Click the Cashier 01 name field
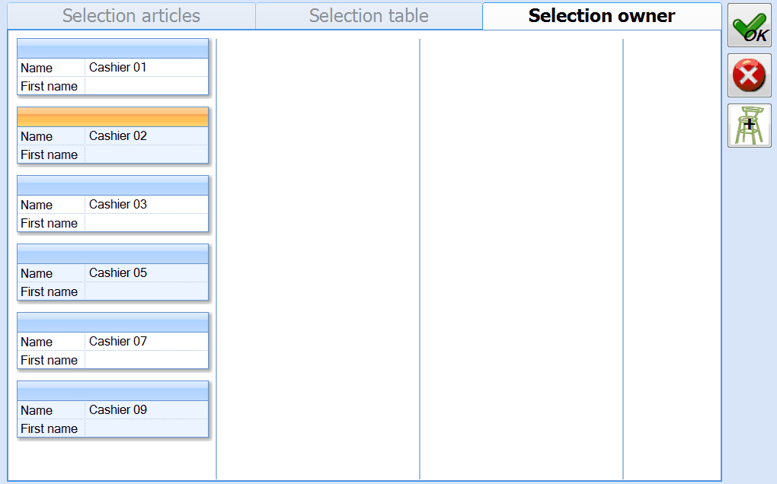 (x=145, y=68)
